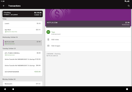Open Wal-Mart $23.11 transaction

click(x=23, y=31)
